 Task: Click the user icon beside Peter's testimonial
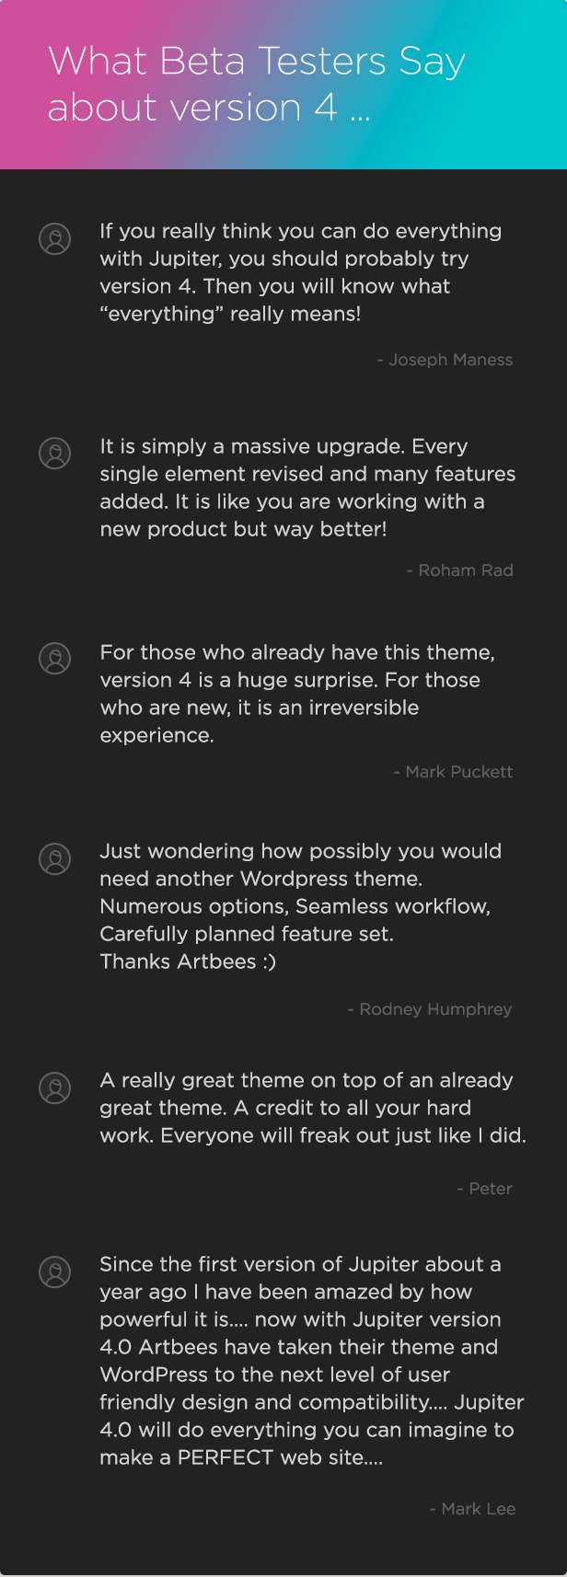(55, 1088)
